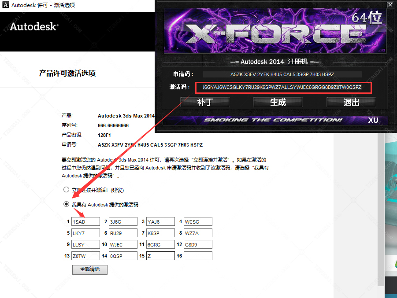Select the '立即连接并激活! (建议)' radio button
The image size is (397, 298).
pyautogui.click(x=67, y=189)
